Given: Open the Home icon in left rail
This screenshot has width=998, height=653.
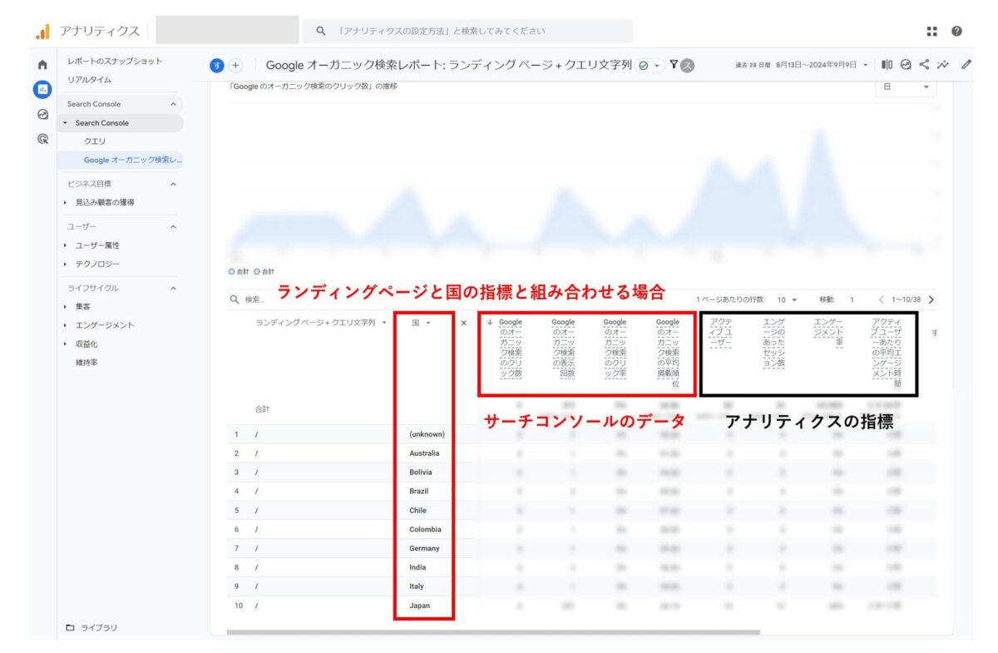Looking at the screenshot, I should click(x=42, y=65).
